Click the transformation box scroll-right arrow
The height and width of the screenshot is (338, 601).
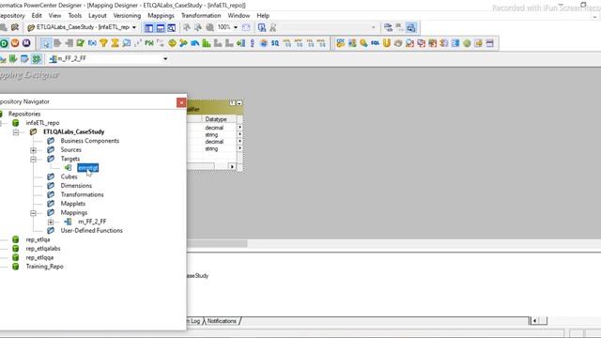coord(232,166)
